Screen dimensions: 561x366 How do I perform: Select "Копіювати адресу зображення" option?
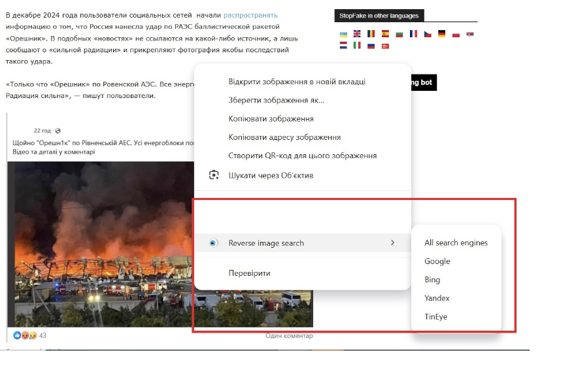(284, 137)
